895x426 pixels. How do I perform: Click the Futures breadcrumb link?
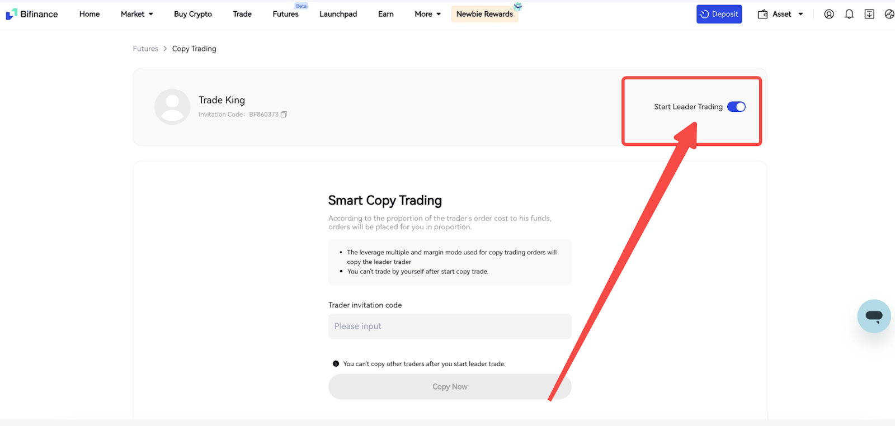tap(145, 49)
